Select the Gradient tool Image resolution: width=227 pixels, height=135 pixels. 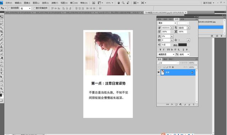1,58
